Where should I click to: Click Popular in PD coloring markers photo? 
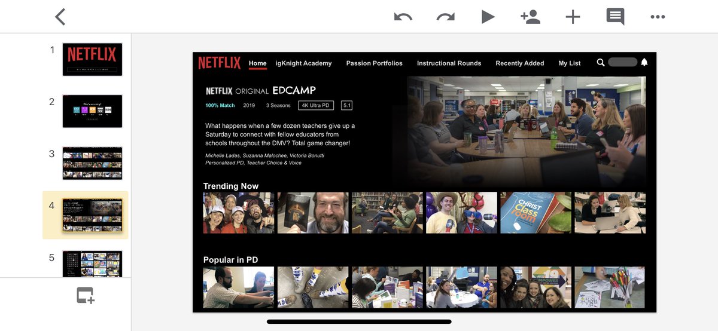[x=610, y=287]
